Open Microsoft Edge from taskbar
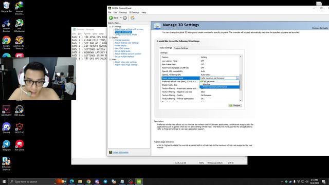Viewport: 329px width, 185px height. click(x=72, y=181)
